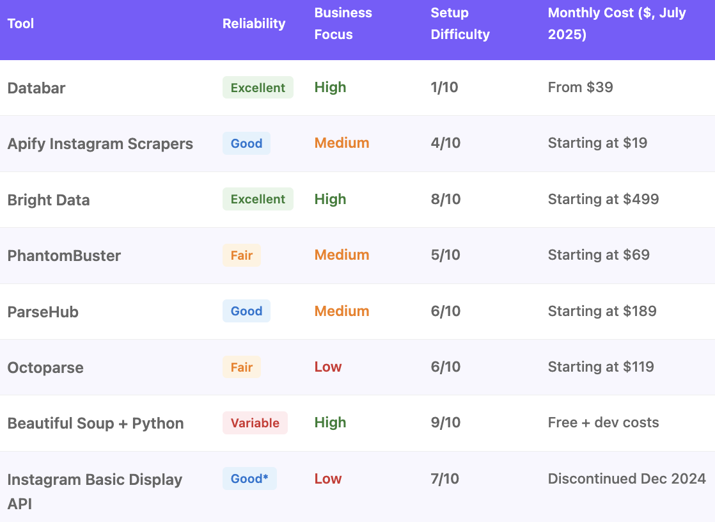This screenshot has width=715, height=522.
Task: Select the Octoparse tool name
Action: (x=45, y=368)
